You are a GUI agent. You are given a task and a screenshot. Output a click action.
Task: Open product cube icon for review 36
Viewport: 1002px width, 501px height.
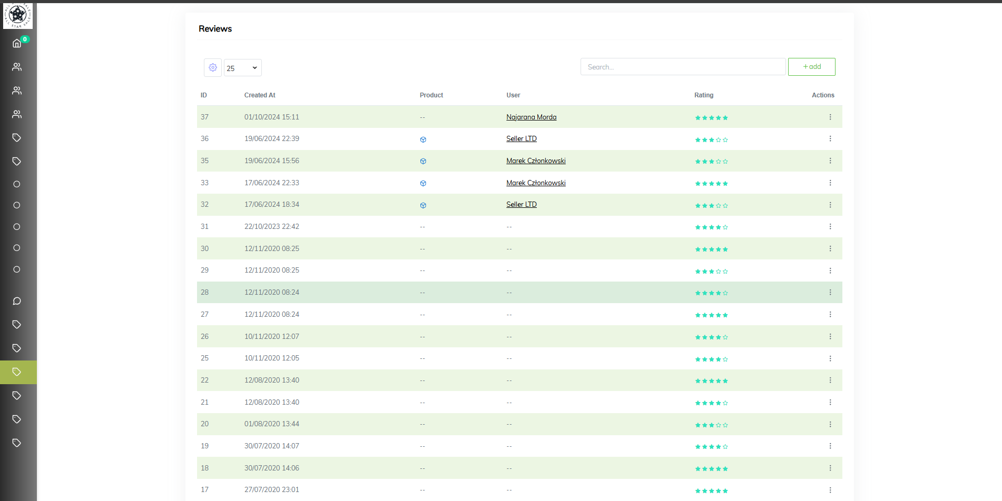tap(423, 139)
